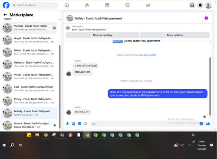217x159 pixels.
Task: Open the sticker picker icon
Action: [79, 123]
